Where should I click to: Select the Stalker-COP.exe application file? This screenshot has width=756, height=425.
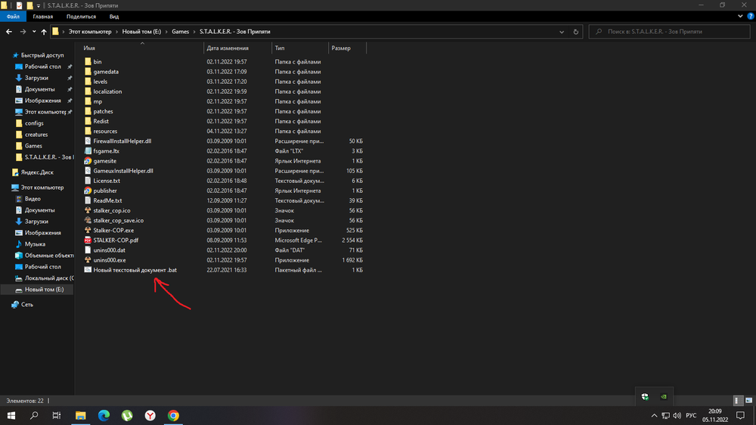tap(113, 230)
